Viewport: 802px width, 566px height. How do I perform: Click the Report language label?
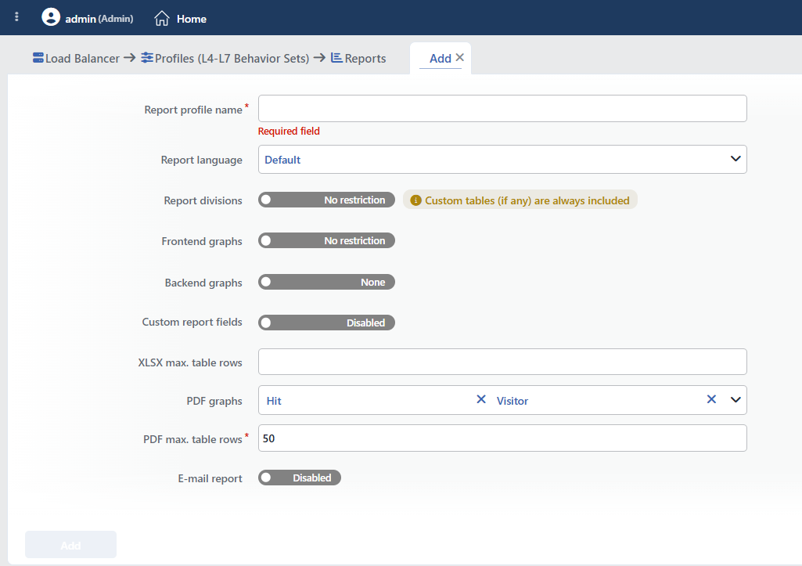point(202,160)
